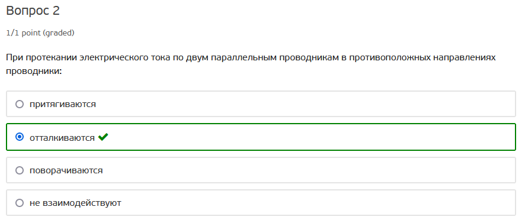Select the притягиваются radio button
This screenshot has width=525, height=223.
(20, 104)
